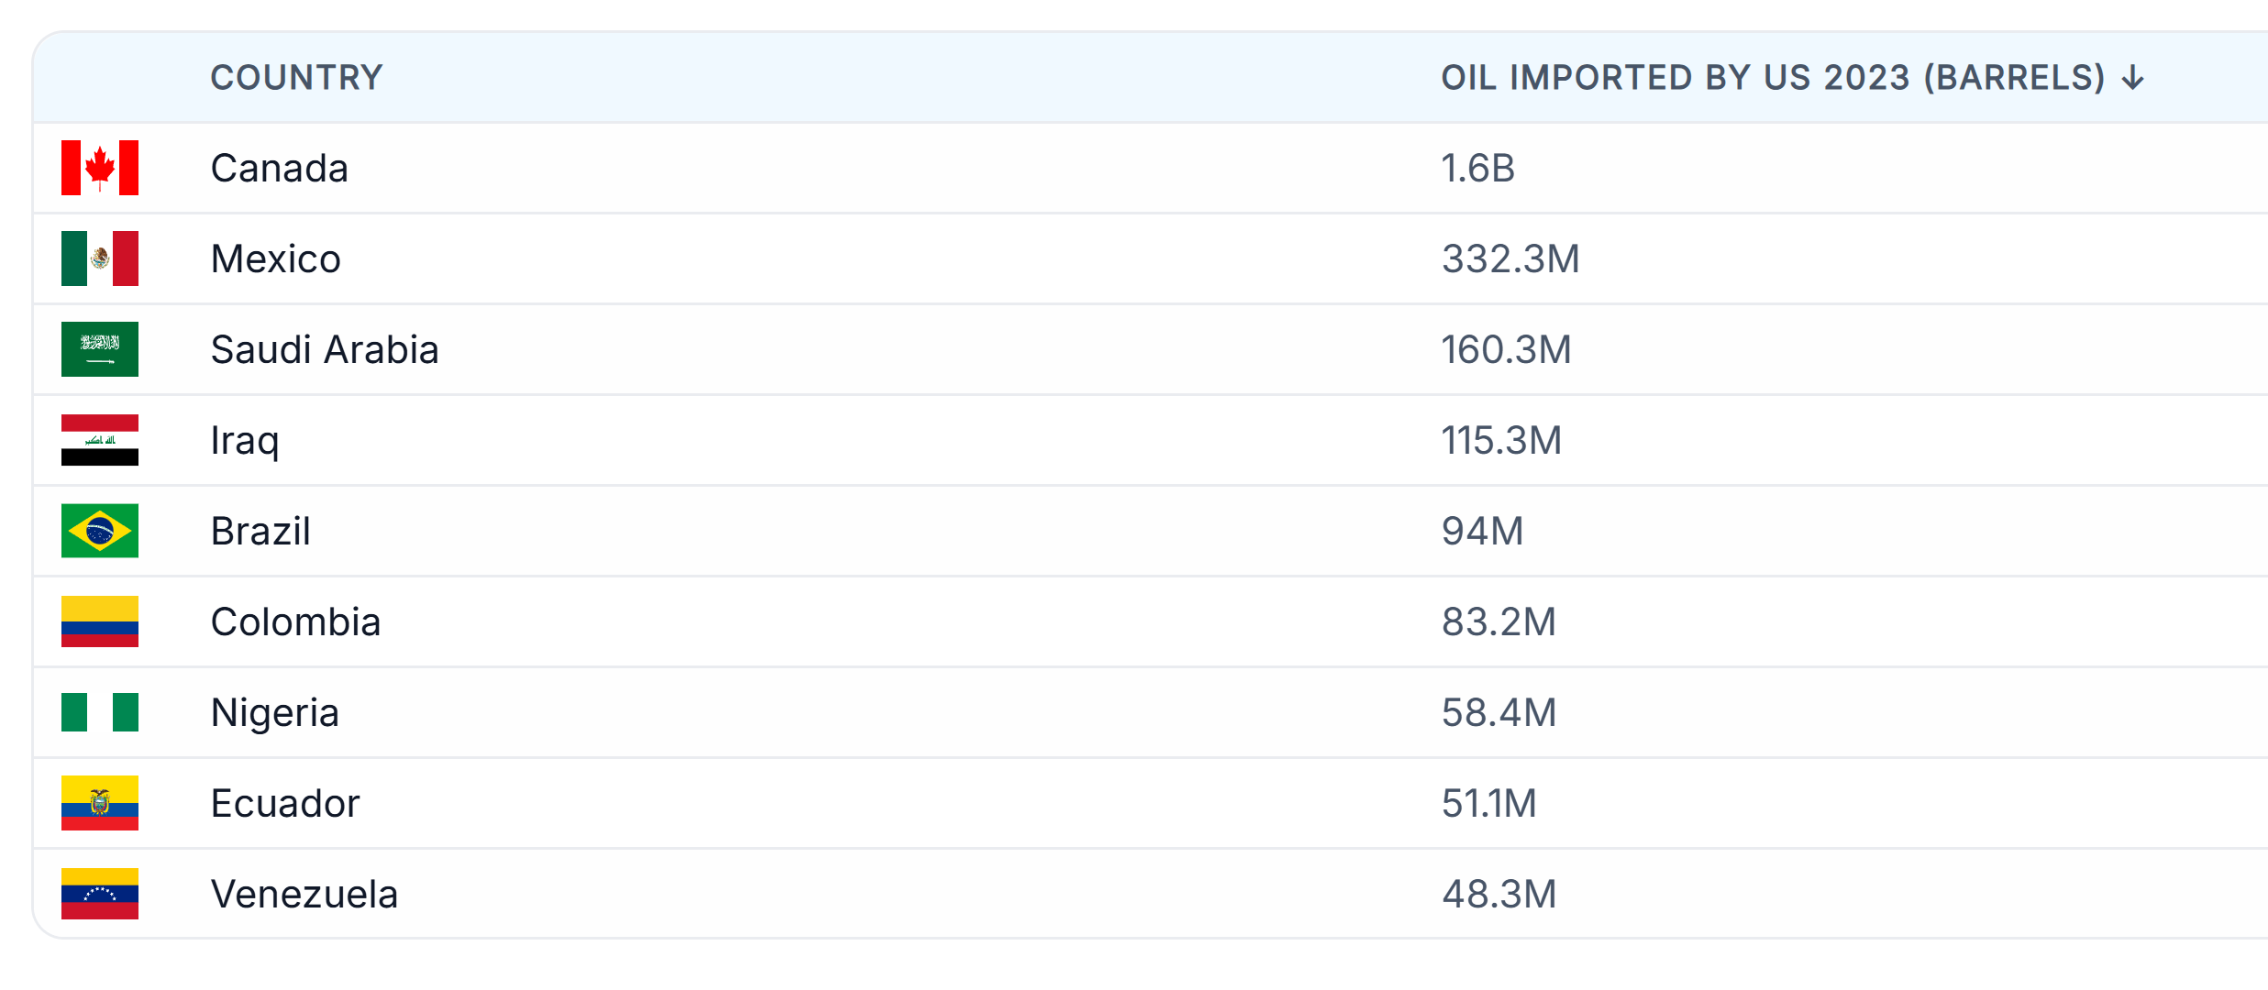
Task: Click the Brazil flag icon
Action: 100,531
